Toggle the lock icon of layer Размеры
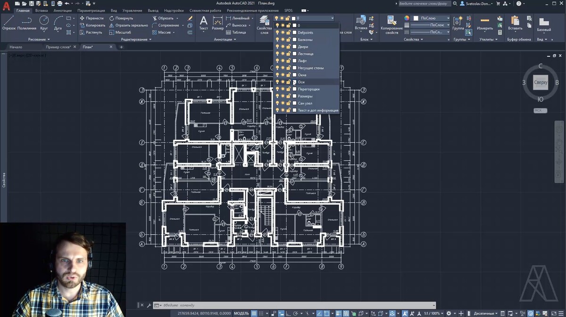The height and width of the screenshot is (317, 566). pos(288,96)
